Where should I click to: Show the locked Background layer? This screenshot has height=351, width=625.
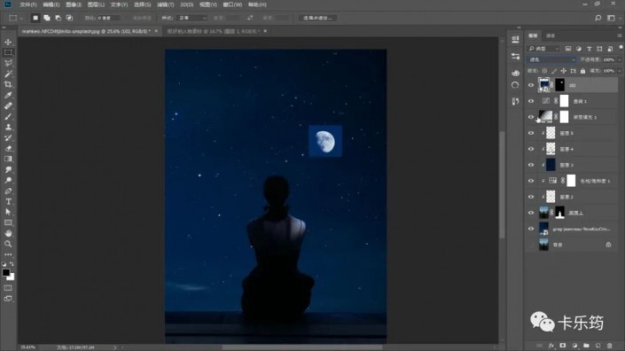tap(531, 245)
